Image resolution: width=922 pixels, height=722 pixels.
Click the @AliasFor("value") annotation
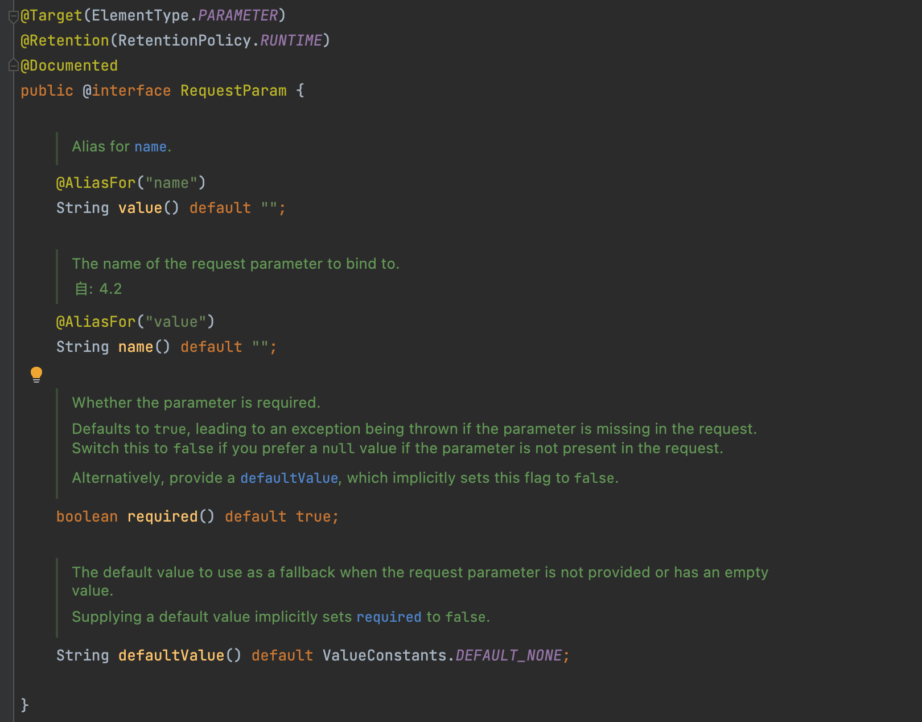(x=135, y=322)
